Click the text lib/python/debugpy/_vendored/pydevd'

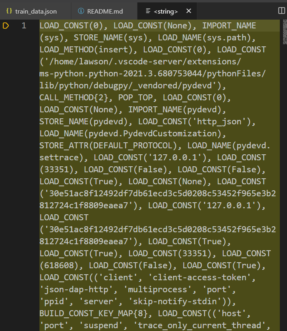(x=128, y=86)
